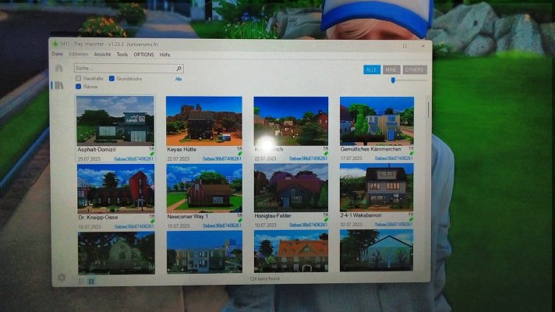Click the lot type icon on Honigtau-Felder

click(326, 215)
